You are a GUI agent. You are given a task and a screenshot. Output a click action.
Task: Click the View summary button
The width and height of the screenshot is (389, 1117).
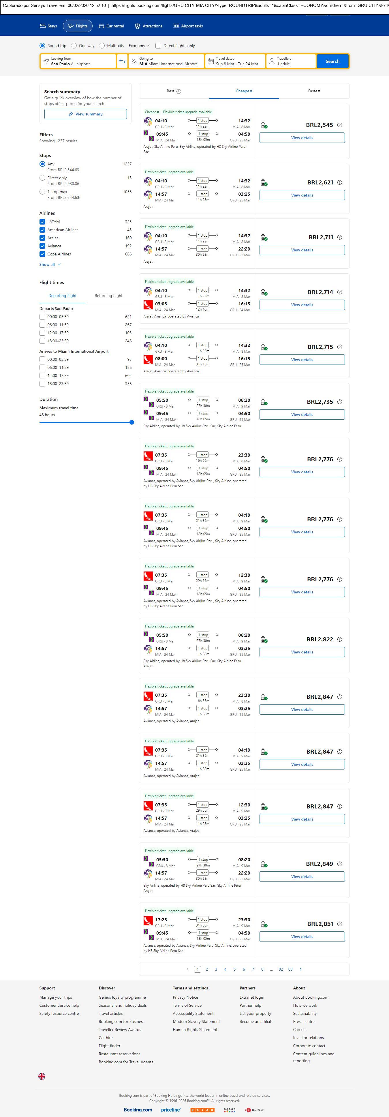click(x=85, y=114)
